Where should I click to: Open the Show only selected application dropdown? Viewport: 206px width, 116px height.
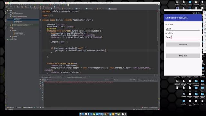click(x=148, y=80)
